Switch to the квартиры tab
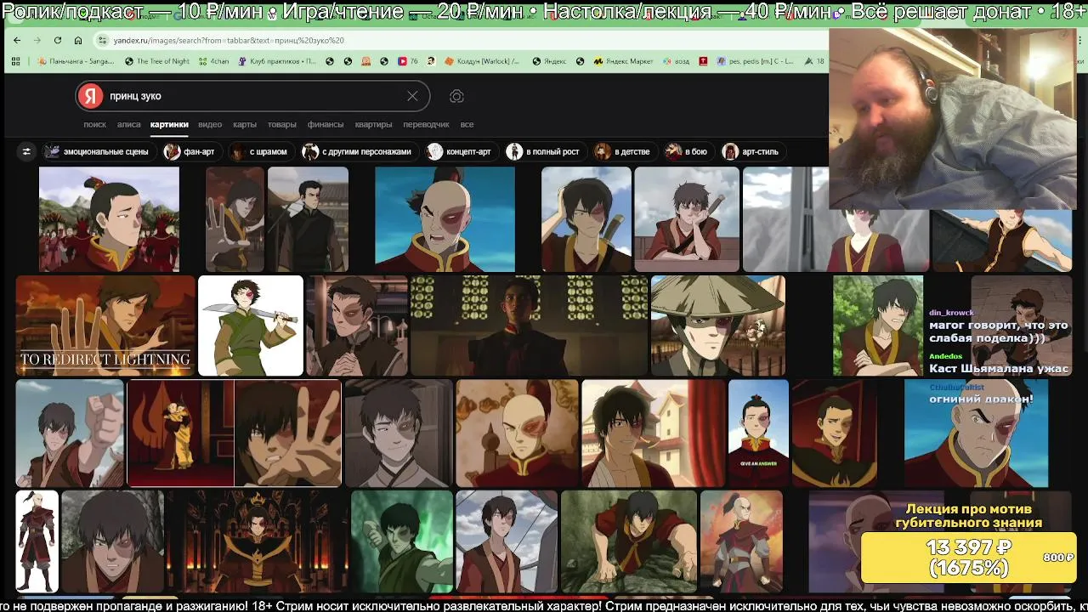This screenshot has width=1088, height=612. (373, 124)
